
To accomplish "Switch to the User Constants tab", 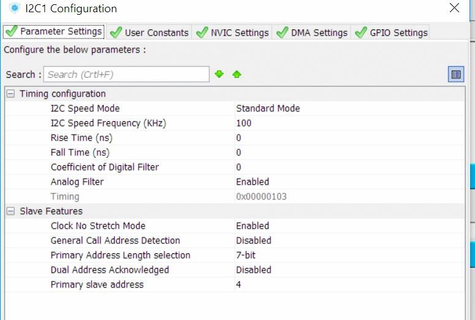I will [x=150, y=32].
